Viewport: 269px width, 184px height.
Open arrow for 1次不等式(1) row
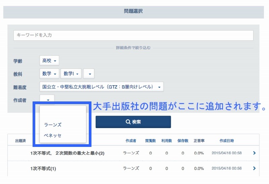[x=254, y=168]
